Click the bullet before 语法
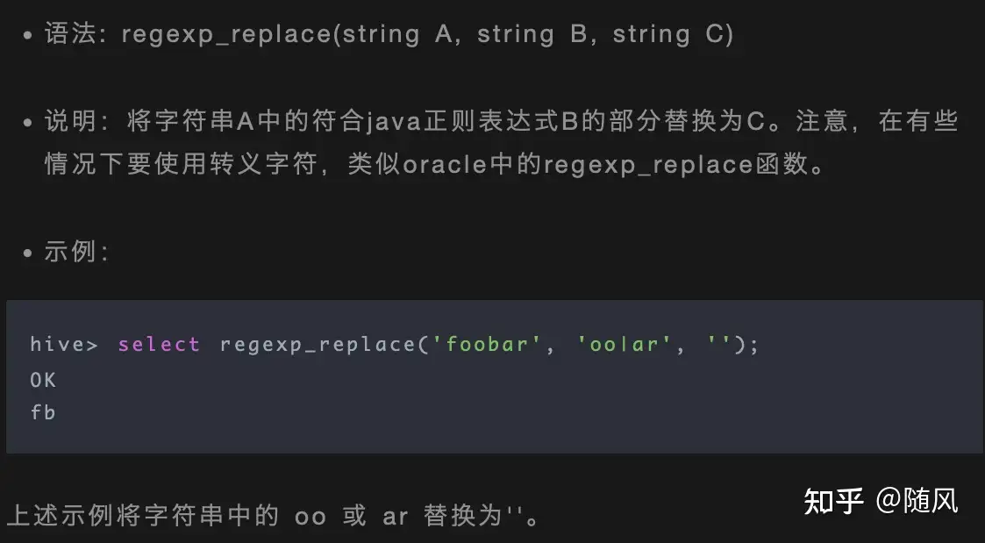Viewport: 985px width, 543px height. [x=28, y=37]
